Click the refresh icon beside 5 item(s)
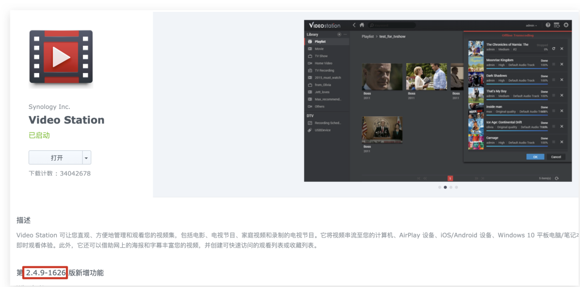Screen dimensions: 580x287 557,178
